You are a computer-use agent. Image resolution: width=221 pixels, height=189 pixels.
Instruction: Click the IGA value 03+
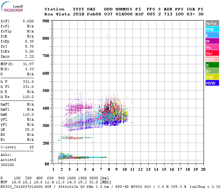point(191,14)
